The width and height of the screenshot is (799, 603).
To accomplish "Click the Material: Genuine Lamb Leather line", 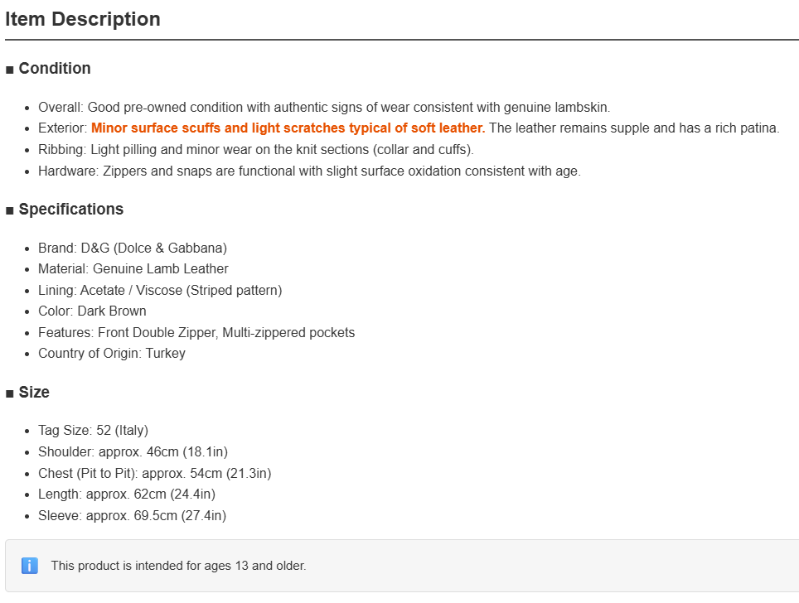I will pos(133,269).
